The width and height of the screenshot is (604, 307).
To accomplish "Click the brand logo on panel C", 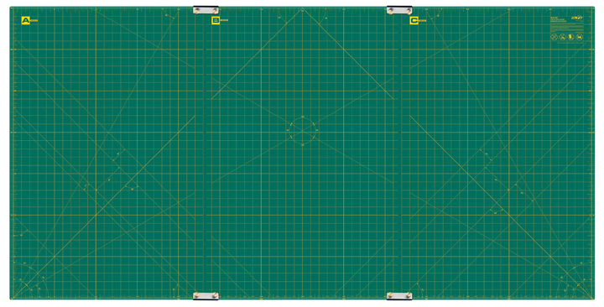I will 577,18.
